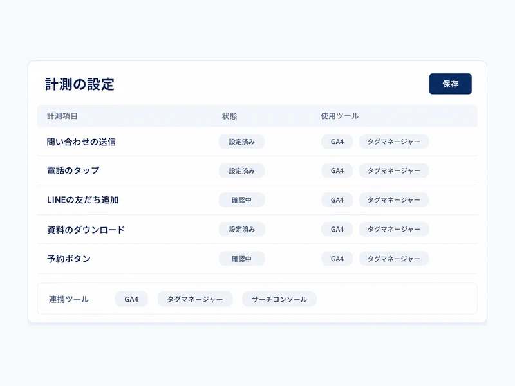Screen dimensions: 515x386
Task: Click the 状態 column header
Action: (x=229, y=116)
